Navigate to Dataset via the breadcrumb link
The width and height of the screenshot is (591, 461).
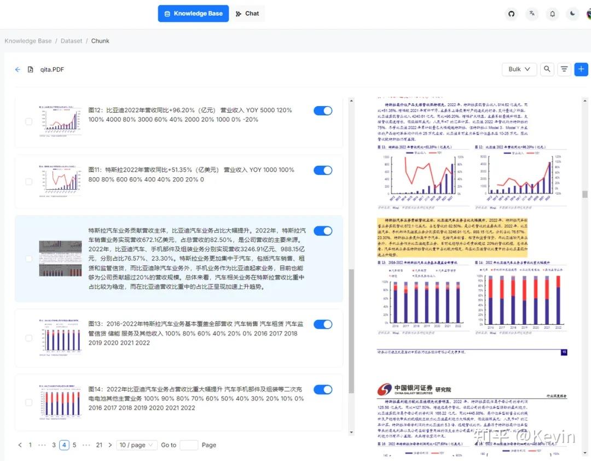coord(71,40)
